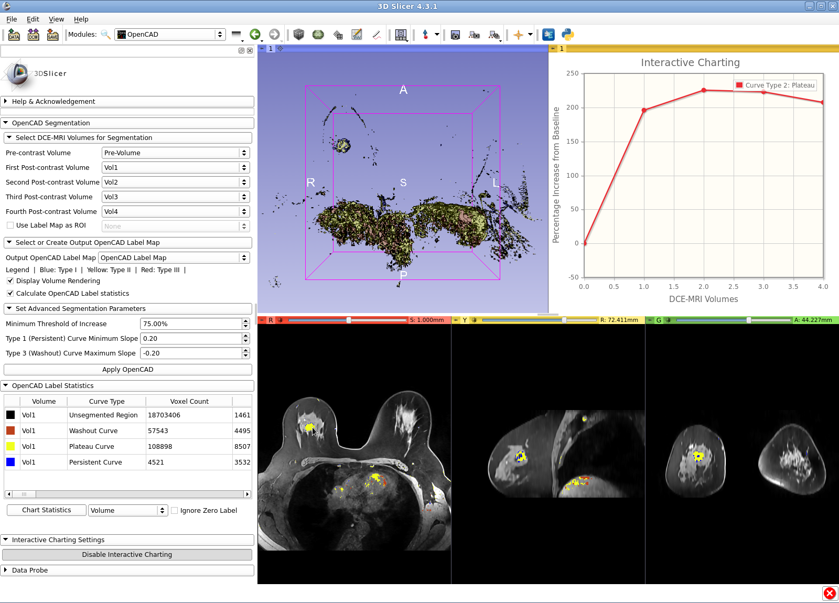Enable Use Label Map as ROI
The height and width of the screenshot is (603, 839).
tap(10, 225)
